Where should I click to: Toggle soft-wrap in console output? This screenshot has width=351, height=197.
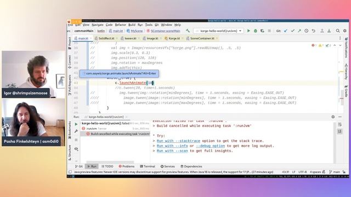340,124
